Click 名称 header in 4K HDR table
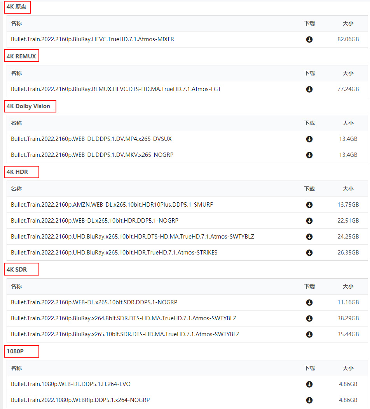This screenshot has height=409, width=370. 16,189
